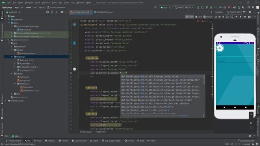Collapse the res folder
This screenshot has width=260, height=146.
click(x=9, y=43)
